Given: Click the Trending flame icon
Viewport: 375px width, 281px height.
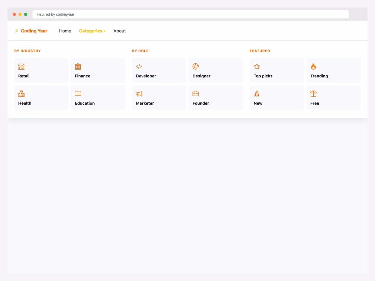Looking at the screenshot, I should tap(313, 67).
